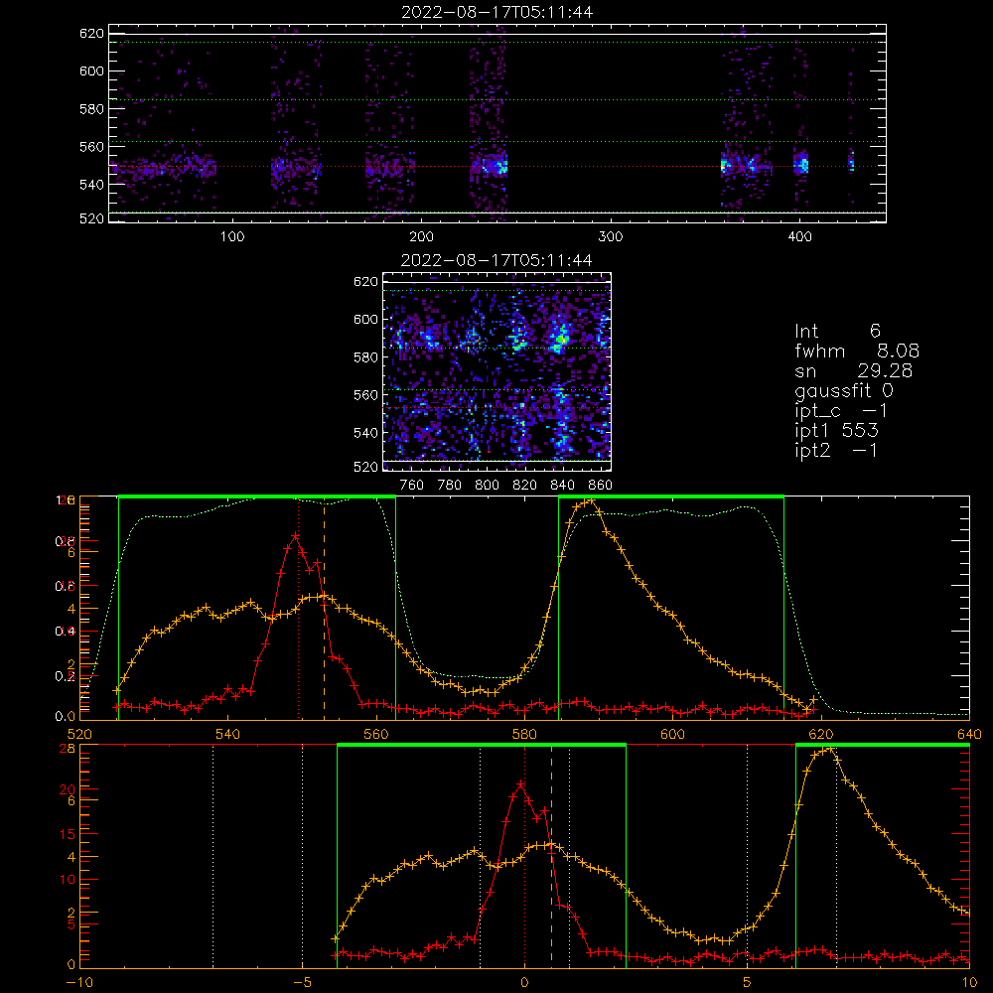Click the 'ipt1 553' label
This screenshot has height=993, width=993.
tap(836, 431)
